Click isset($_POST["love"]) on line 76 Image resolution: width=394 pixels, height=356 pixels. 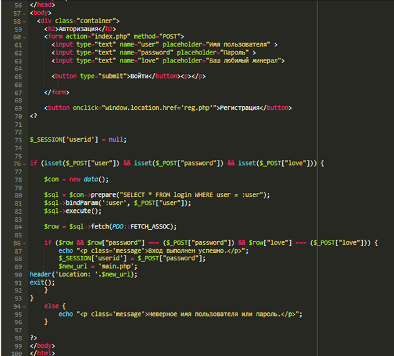click(x=275, y=163)
